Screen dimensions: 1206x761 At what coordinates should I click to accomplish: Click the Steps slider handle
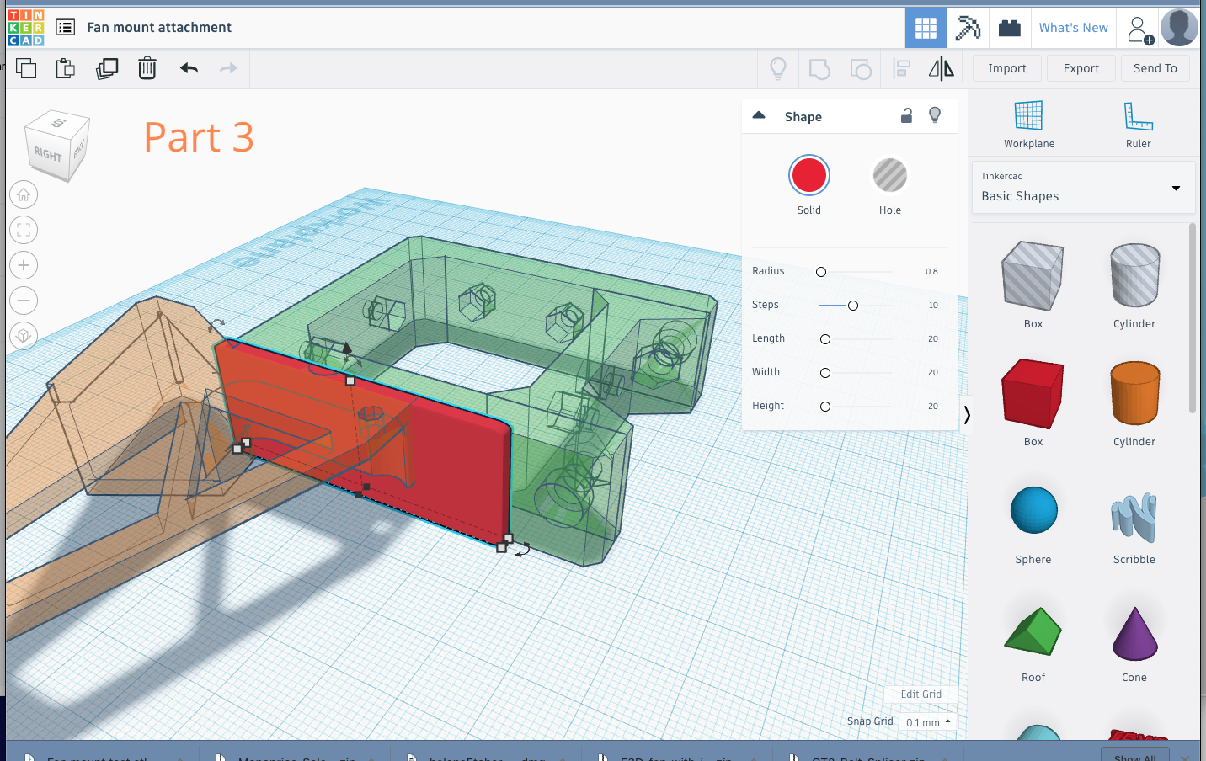tap(853, 306)
